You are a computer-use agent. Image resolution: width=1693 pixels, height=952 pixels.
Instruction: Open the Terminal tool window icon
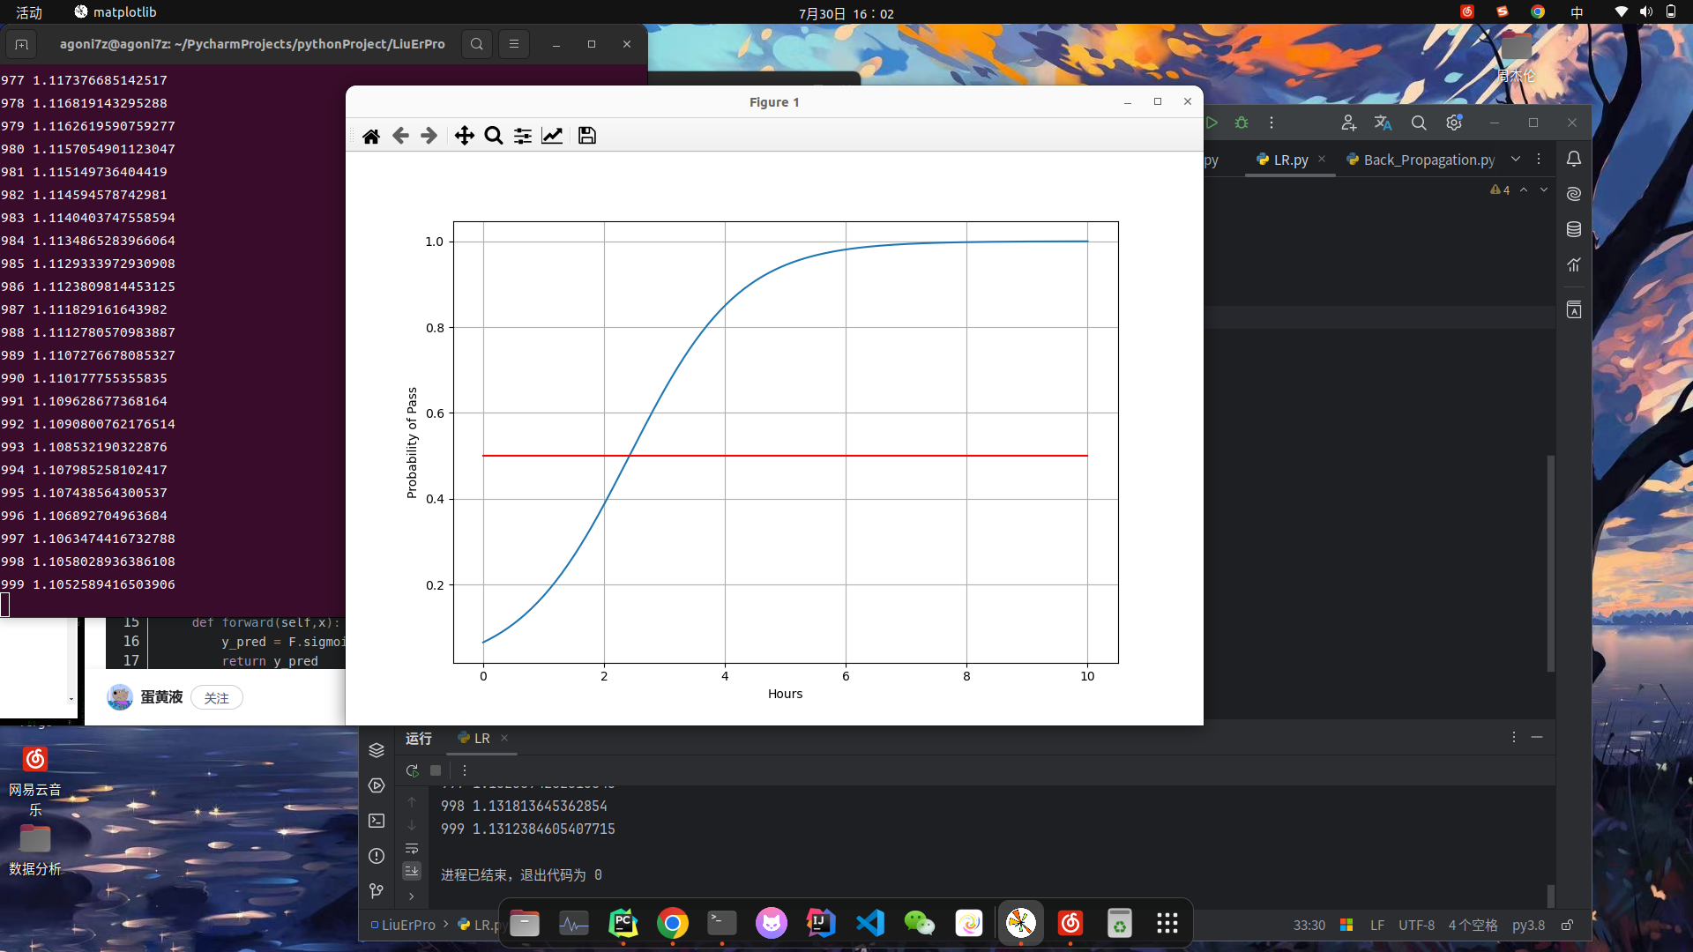[377, 821]
